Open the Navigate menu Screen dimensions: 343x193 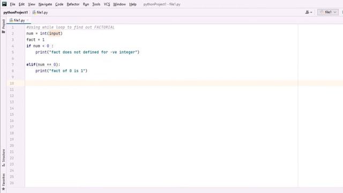pos(45,4)
